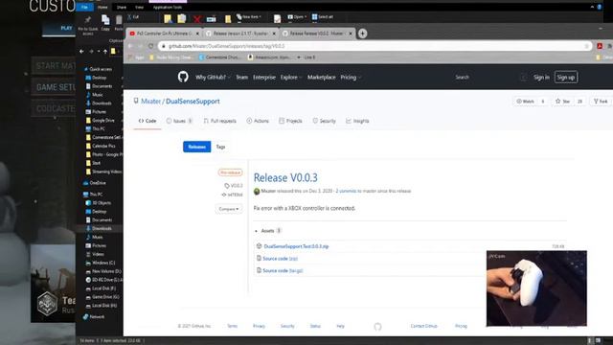The image size is (613, 345).
Task: Download Source code (zip)
Action: [280, 259]
